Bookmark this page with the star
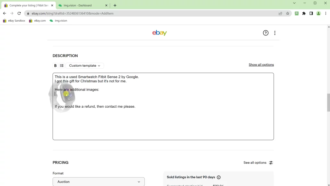 click(288, 14)
